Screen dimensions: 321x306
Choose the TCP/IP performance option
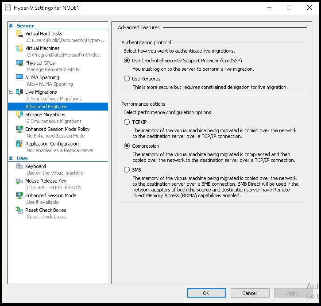coord(127,122)
